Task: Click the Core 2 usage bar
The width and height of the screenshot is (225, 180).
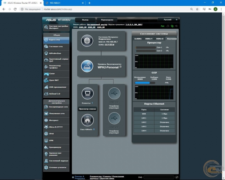Action: [145, 51]
